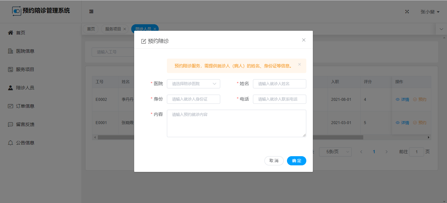Click the 确定 button

pos(296,161)
